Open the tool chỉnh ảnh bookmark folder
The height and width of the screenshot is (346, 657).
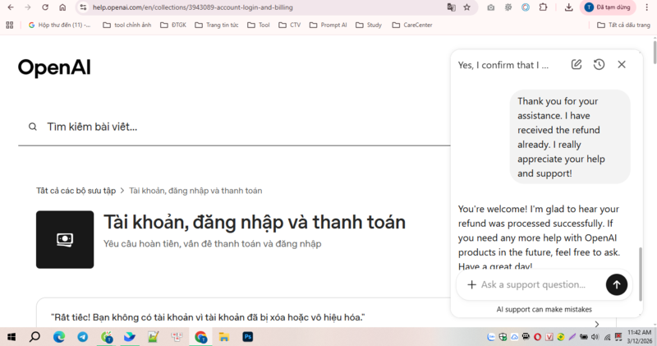point(127,25)
